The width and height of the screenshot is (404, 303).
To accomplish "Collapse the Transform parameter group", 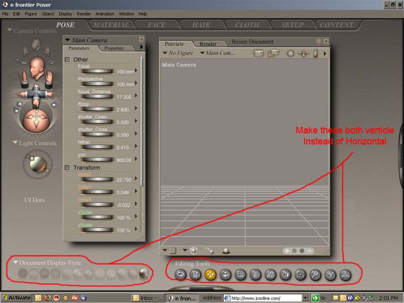I will [67, 168].
